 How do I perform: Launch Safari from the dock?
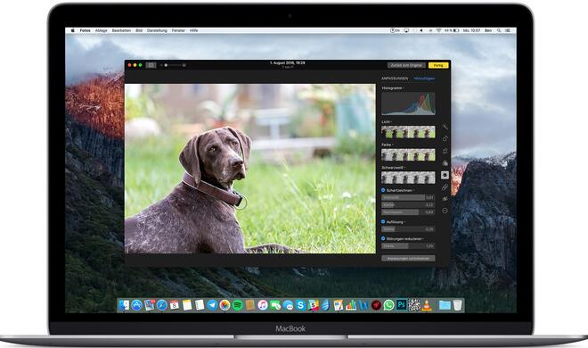[162, 305]
